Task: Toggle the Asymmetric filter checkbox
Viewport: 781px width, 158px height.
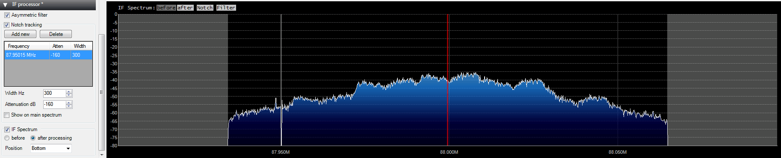Action: point(7,15)
